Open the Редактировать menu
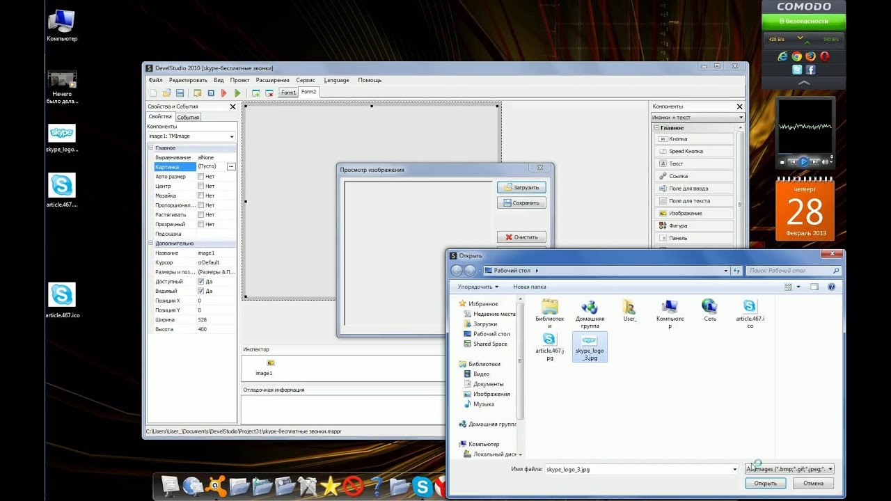 click(188, 80)
